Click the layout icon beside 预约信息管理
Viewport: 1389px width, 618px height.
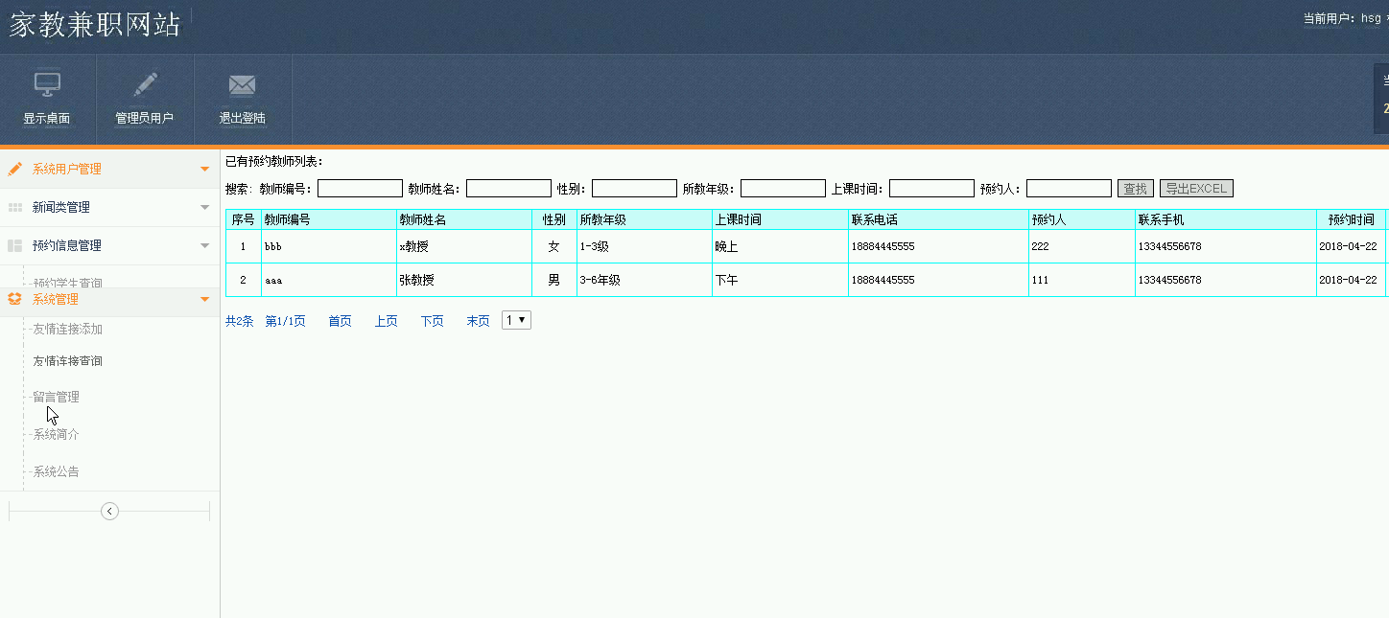pos(14,245)
